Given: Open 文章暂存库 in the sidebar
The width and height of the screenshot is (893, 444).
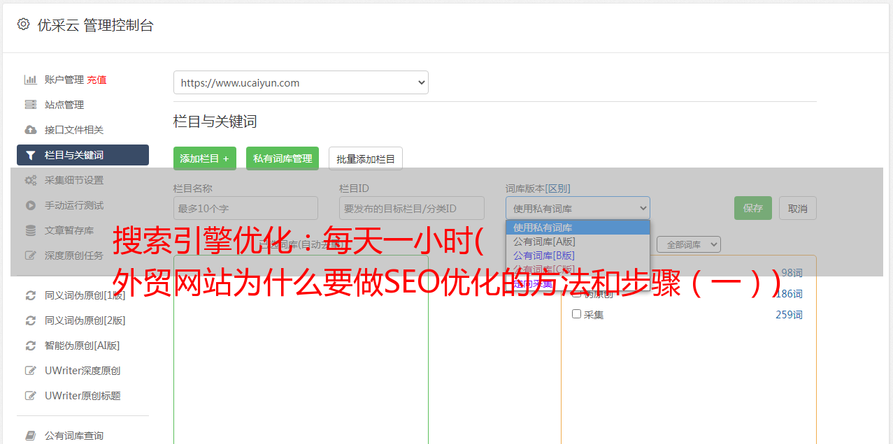Looking at the screenshot, I should point(69,230).
